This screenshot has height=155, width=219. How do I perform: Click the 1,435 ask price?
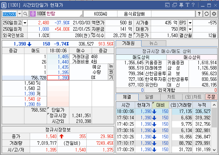[63, 67]
